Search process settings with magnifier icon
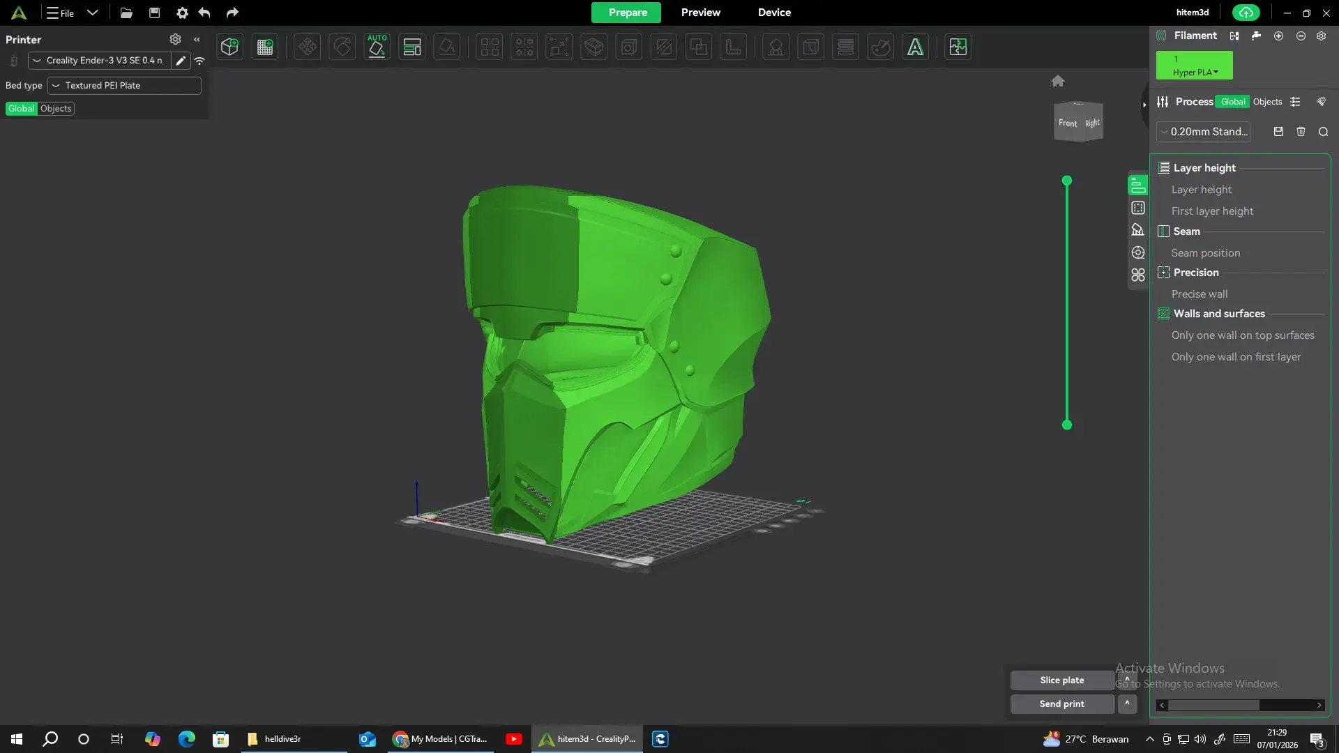Viewport: 1339px width, 753px height. pyautogui.click(x=1323, y=131)
